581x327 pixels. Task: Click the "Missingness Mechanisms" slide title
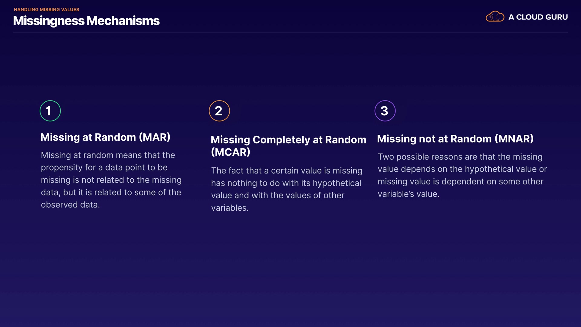tap(86, 21)
